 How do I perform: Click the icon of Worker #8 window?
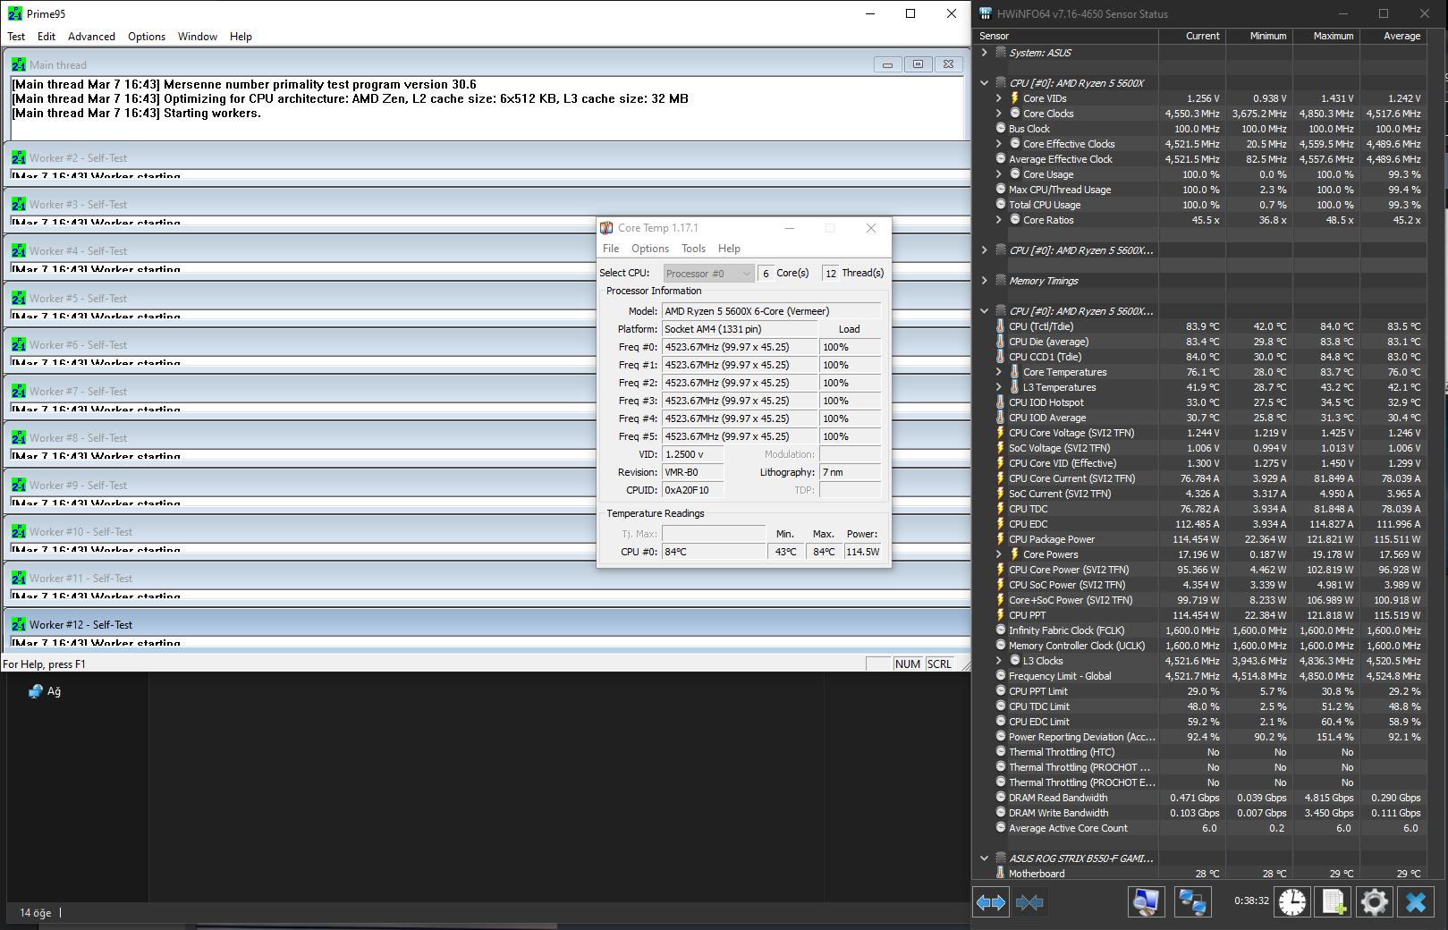(x=20, y=437)
